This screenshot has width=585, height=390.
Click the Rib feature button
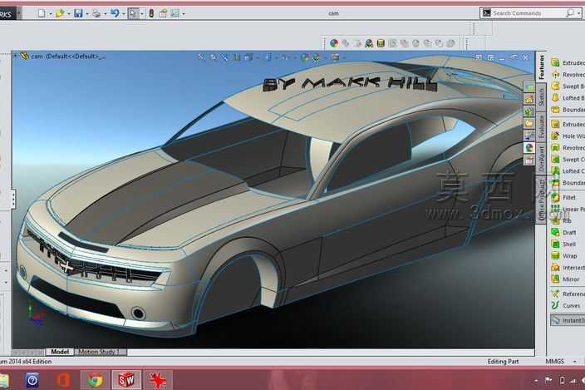[562, 220]
